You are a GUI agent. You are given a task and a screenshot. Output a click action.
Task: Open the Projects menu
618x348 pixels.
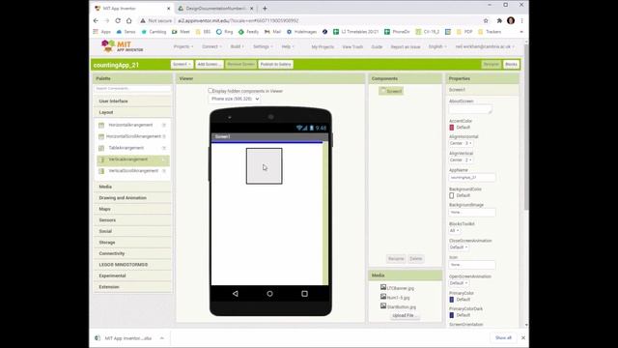[183, 46]
